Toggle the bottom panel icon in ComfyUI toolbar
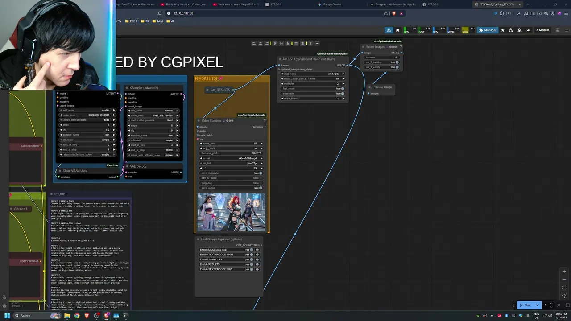This screenshot has width=571, height=321. point(558,30)
